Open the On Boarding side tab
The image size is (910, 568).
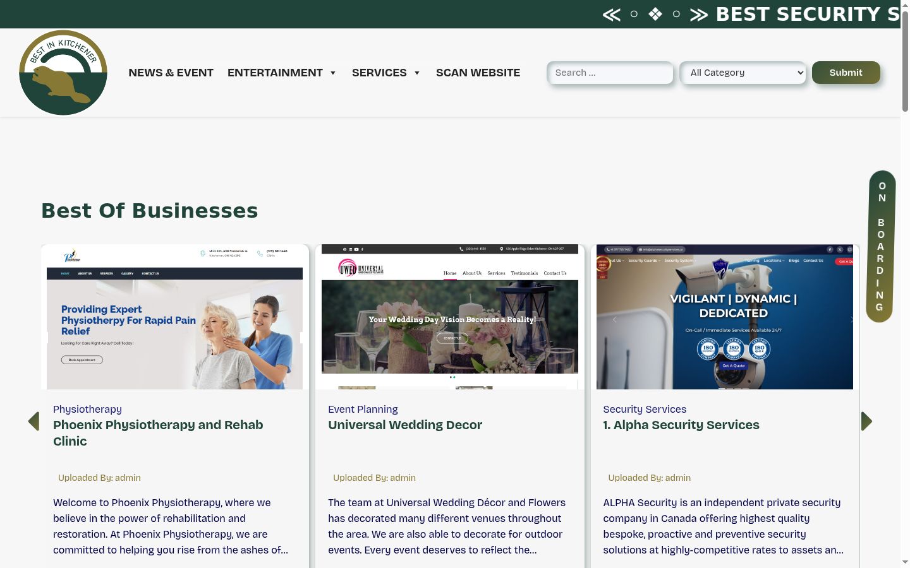click(880, 246)
